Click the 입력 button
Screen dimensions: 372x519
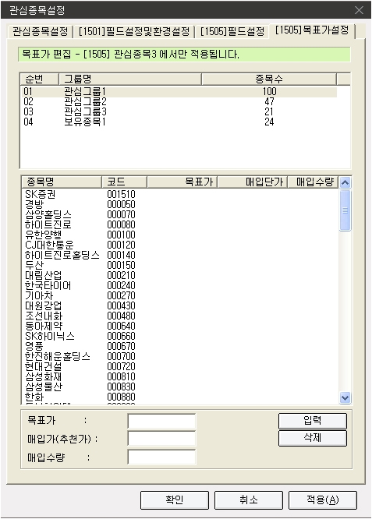[x=313, y=421]
